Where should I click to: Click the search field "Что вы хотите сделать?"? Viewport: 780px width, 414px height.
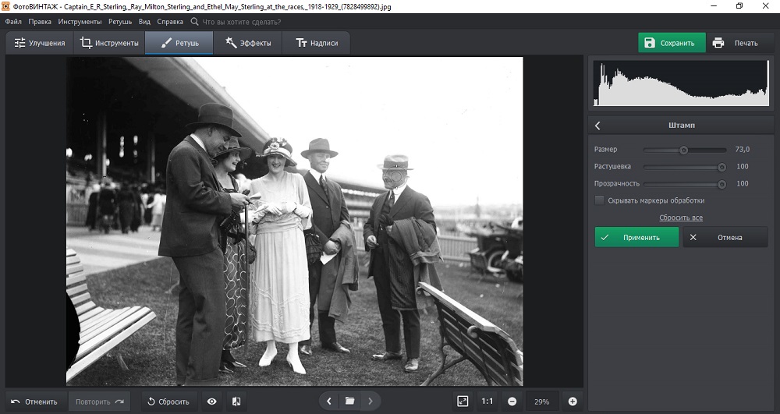click(241, 22)
